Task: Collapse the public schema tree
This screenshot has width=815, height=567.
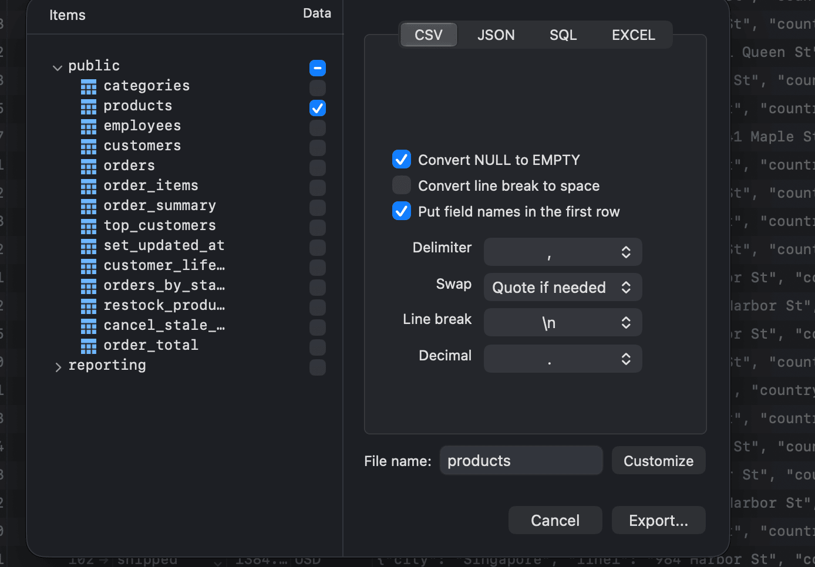Action: click(x=58, y=68)
